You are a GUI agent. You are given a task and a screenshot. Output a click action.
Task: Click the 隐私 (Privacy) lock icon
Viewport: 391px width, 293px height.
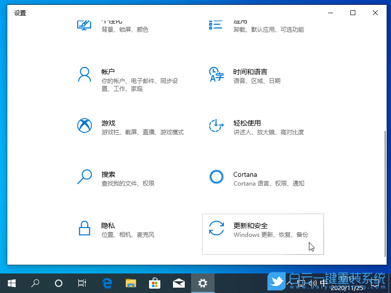84,228
